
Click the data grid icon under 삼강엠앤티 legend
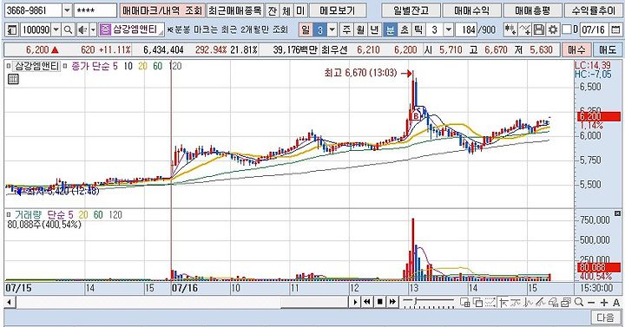pyautogui.click(x=13, y=79)
